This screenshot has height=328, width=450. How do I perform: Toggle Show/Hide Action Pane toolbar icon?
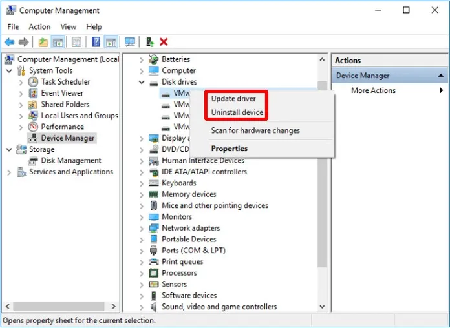(111, 43)
